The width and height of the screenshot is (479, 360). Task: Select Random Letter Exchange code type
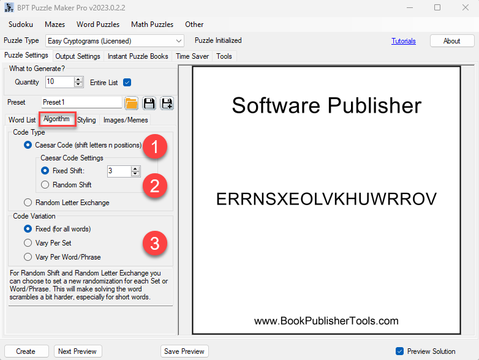pyautogui.click(x=28, y=203)
